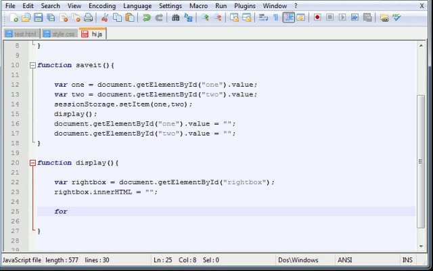
Task: Stop macro recording square icon
Action: (x=329, y=18)
